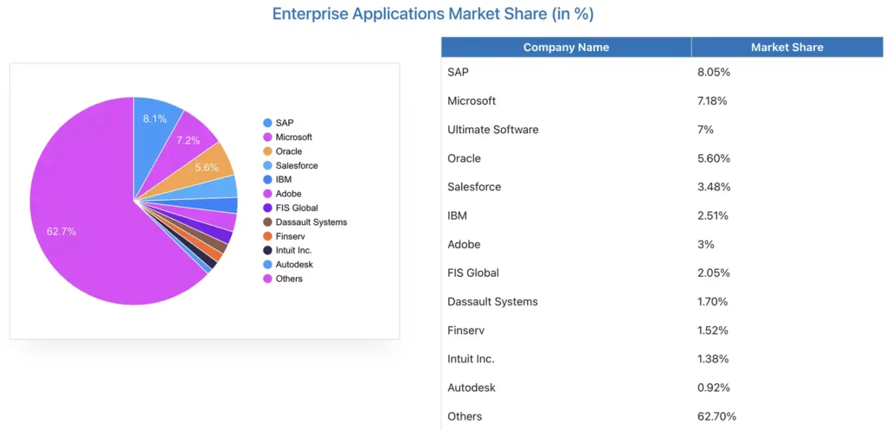Screen dimensions: 886x430
Task: Toggle Others legend dot
Action: point(268,279)
